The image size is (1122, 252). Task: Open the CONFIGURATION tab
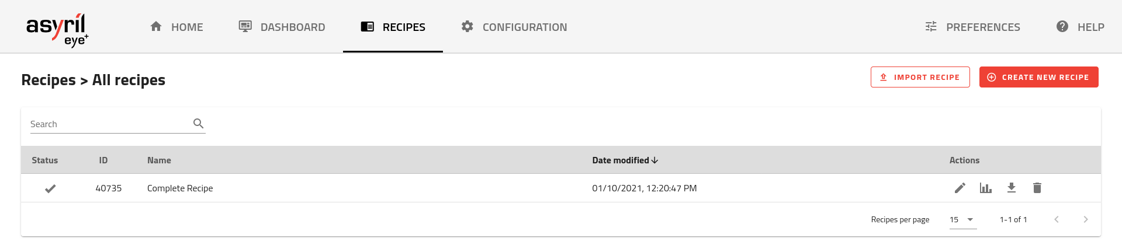(514, 27)
